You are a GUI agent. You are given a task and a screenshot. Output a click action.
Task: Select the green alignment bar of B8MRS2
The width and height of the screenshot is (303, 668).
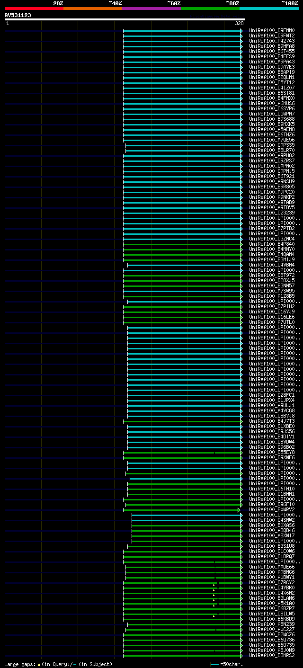(183, 656)
